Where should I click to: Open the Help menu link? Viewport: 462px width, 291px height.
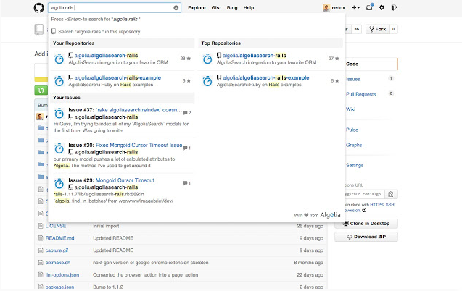click(248, 8)
